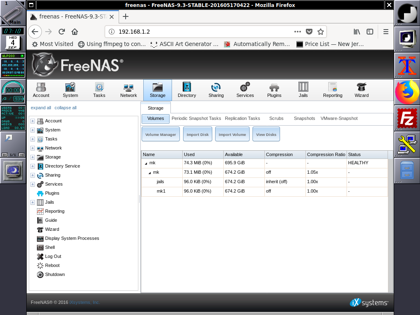Image resolution: width=420 pixels, height=315 pixels.
Task: Open the Directory toolbar icon
Action: [x=187, y=90]
